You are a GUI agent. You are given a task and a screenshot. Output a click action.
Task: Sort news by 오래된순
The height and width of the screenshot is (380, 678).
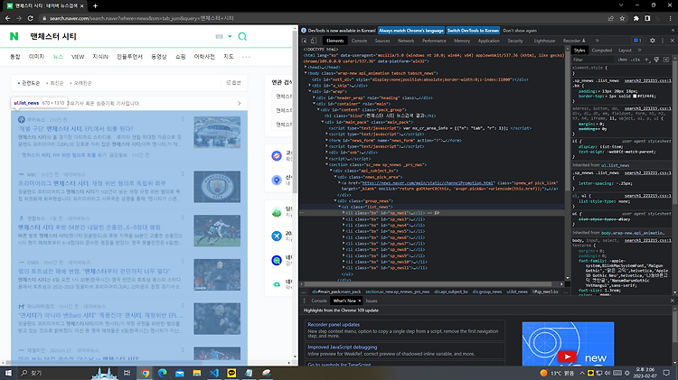point(82,83)
